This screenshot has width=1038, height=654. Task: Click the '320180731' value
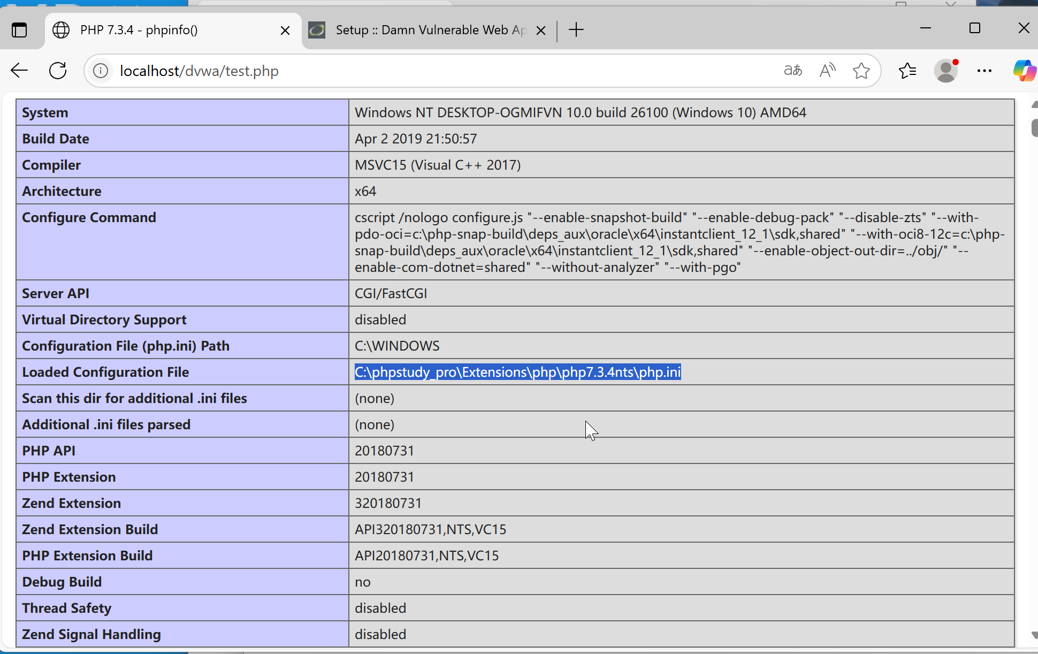click(x=388, y=503)
